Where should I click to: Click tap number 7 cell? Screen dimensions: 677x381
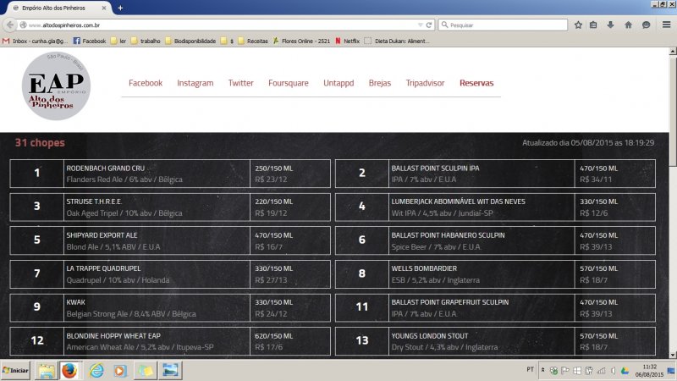pyautogui.click(x=36, y=273)
